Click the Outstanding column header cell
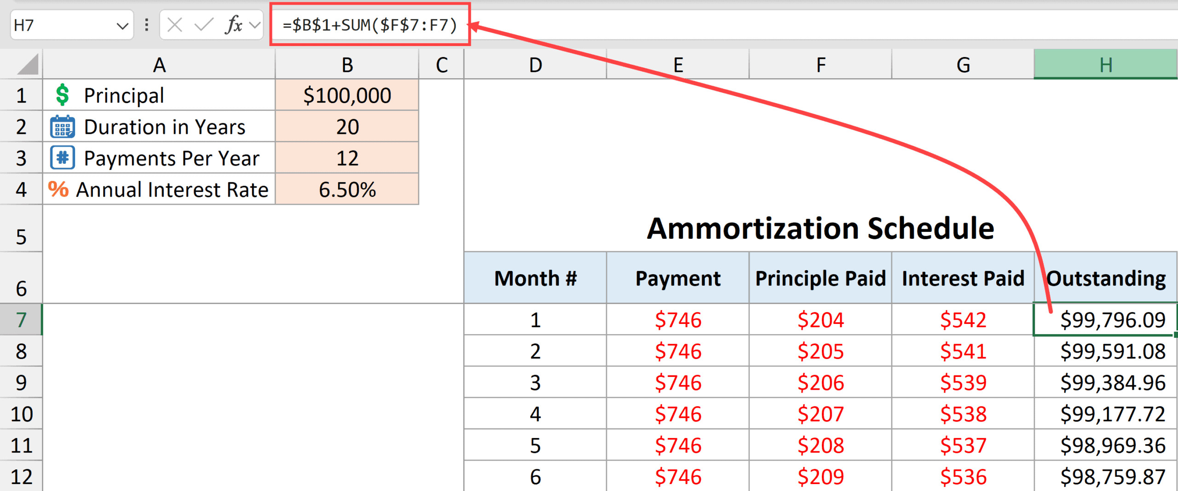Viewport: 1178px width, 491px height. click(x=1105, y=278)
